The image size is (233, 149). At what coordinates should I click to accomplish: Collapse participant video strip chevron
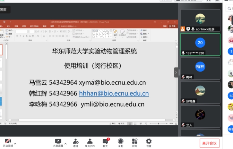pyautogui.click(x=176, y=73)
